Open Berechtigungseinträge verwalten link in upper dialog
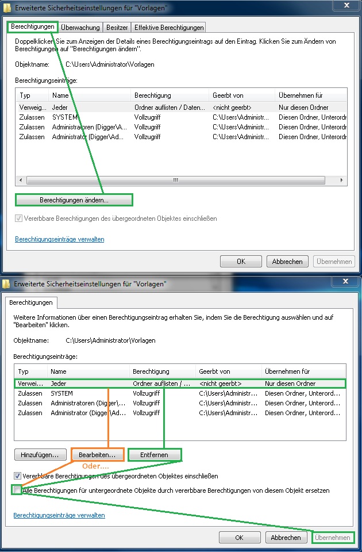362x552 pixels. 59,239
